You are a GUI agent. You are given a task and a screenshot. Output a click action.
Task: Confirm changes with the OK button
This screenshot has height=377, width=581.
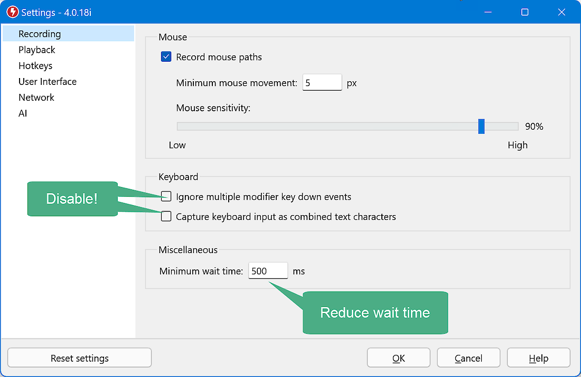[398, 358]
